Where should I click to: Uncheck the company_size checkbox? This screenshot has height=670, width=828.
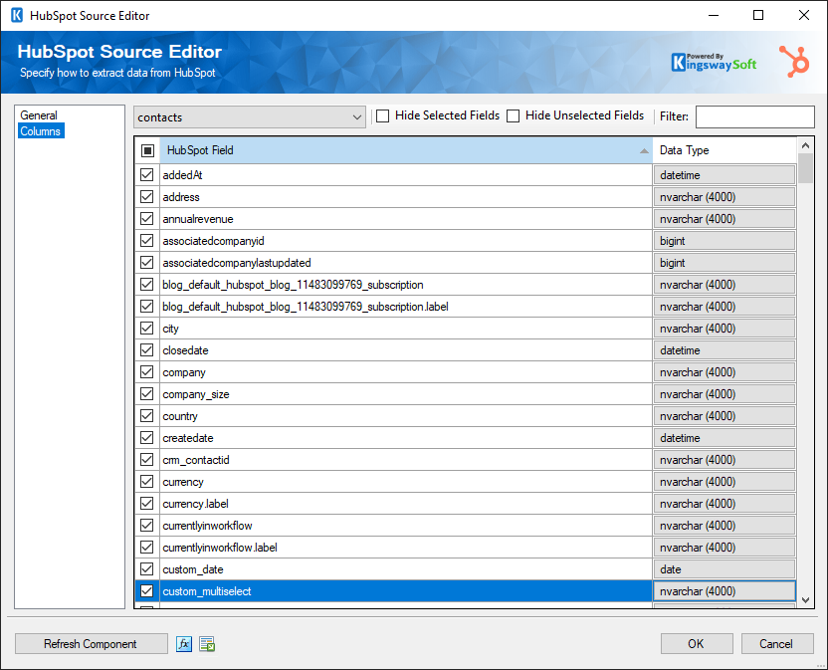(x=147, y=394)
